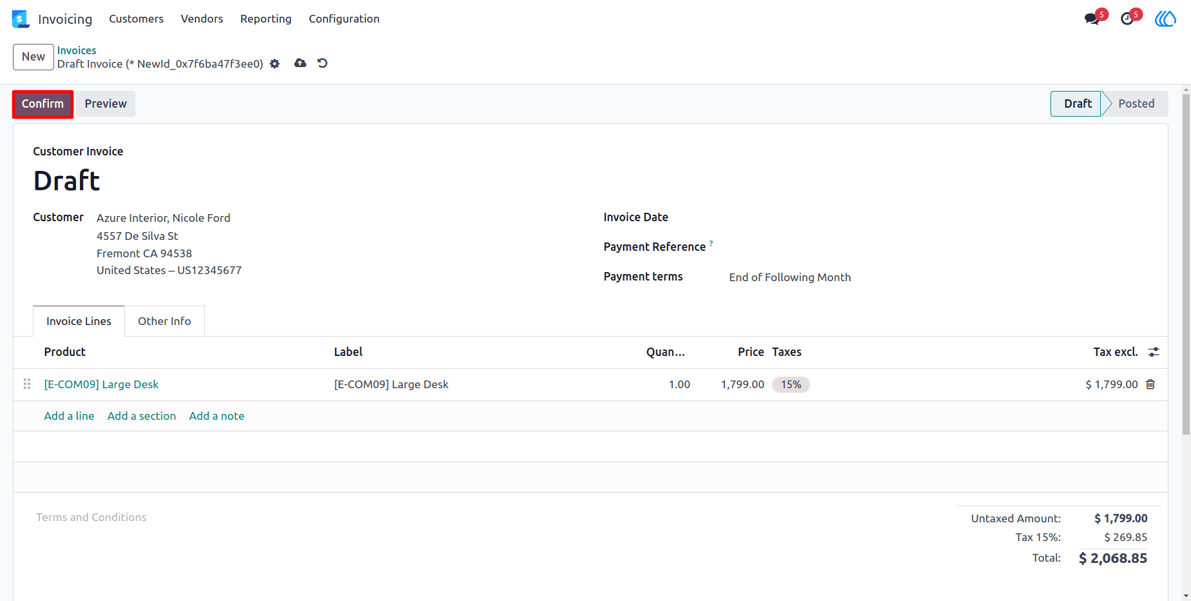The height and width of the screenshot is (601, 1191).
Task: Delete the Large Desk invoice line
Action: coord(1150,384)
